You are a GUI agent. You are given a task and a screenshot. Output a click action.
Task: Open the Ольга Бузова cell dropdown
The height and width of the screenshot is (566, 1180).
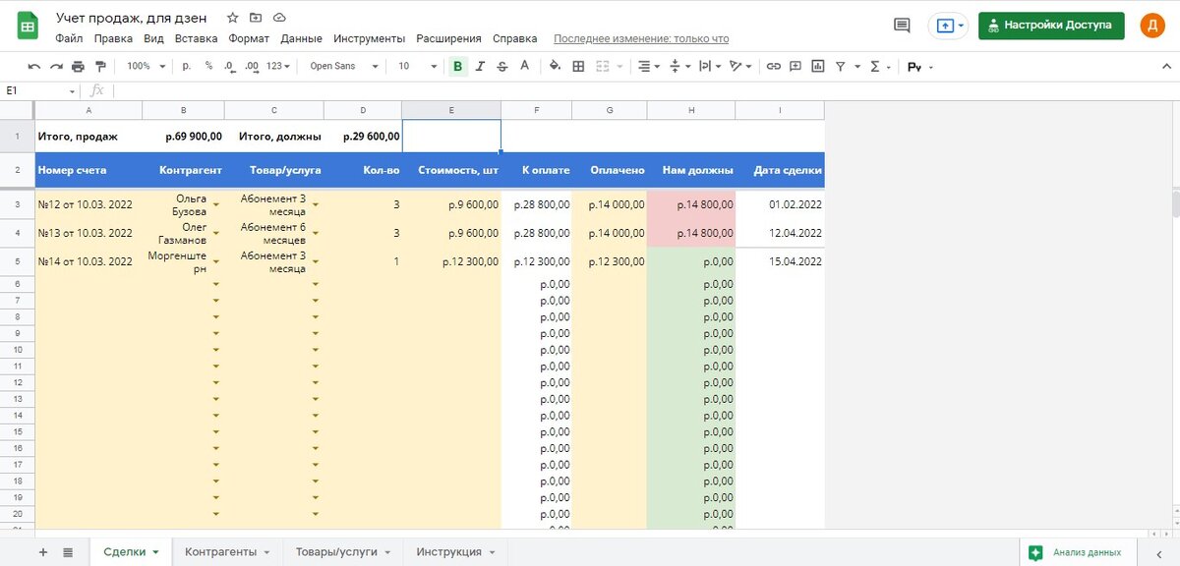pos(216,204)
